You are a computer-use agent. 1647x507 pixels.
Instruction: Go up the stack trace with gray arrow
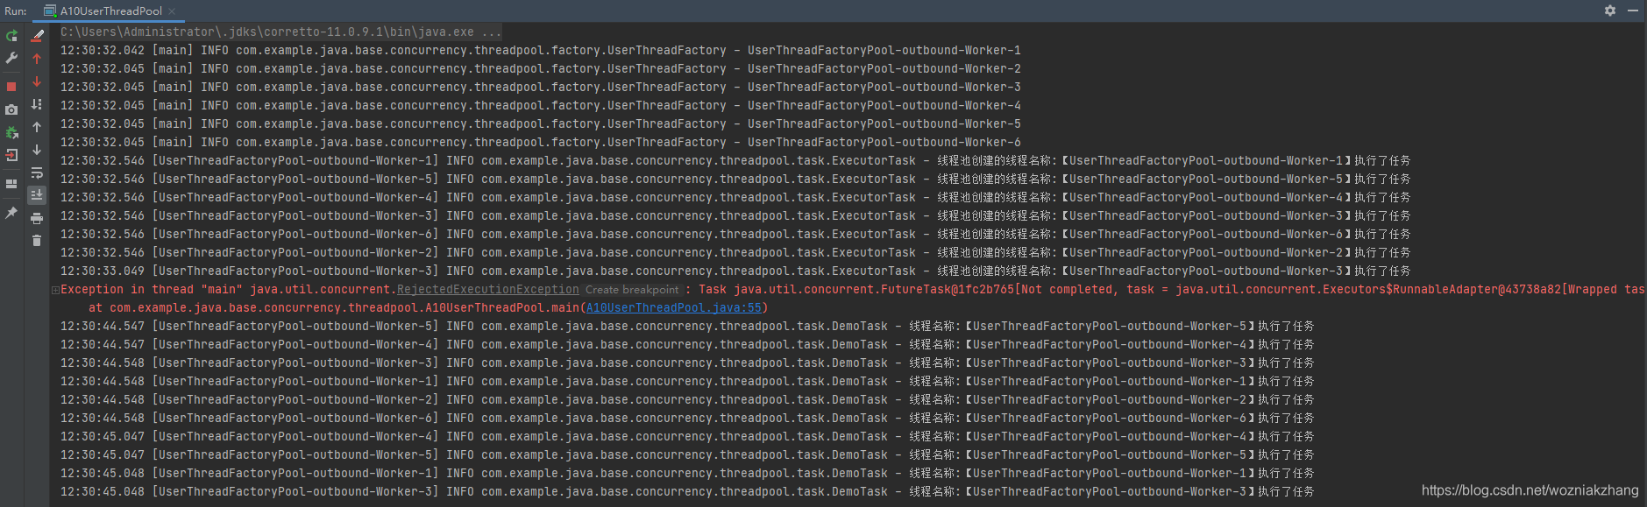coord(37,127)
